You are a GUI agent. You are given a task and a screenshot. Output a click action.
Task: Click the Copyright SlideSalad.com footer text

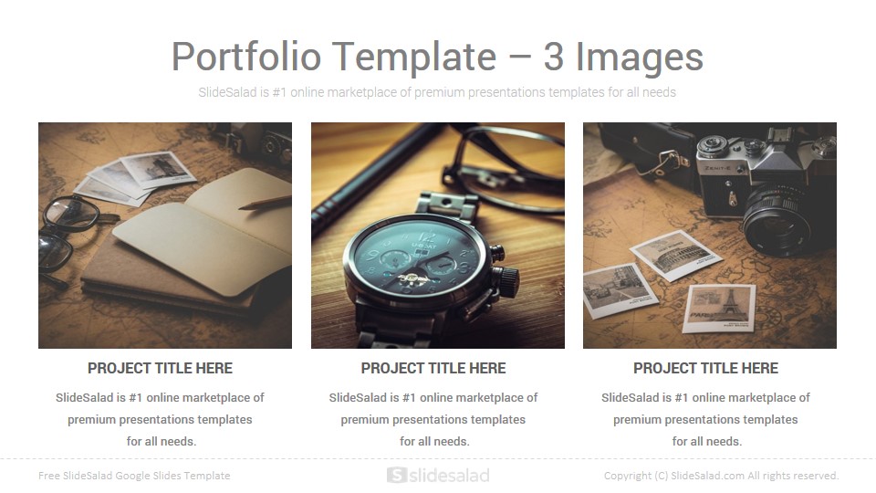pyautogui.click(x=721, y=476)
